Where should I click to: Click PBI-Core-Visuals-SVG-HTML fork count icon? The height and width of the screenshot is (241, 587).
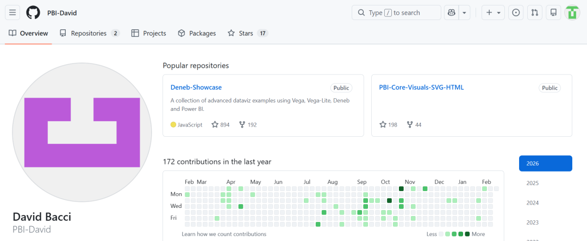click(410, 125)
